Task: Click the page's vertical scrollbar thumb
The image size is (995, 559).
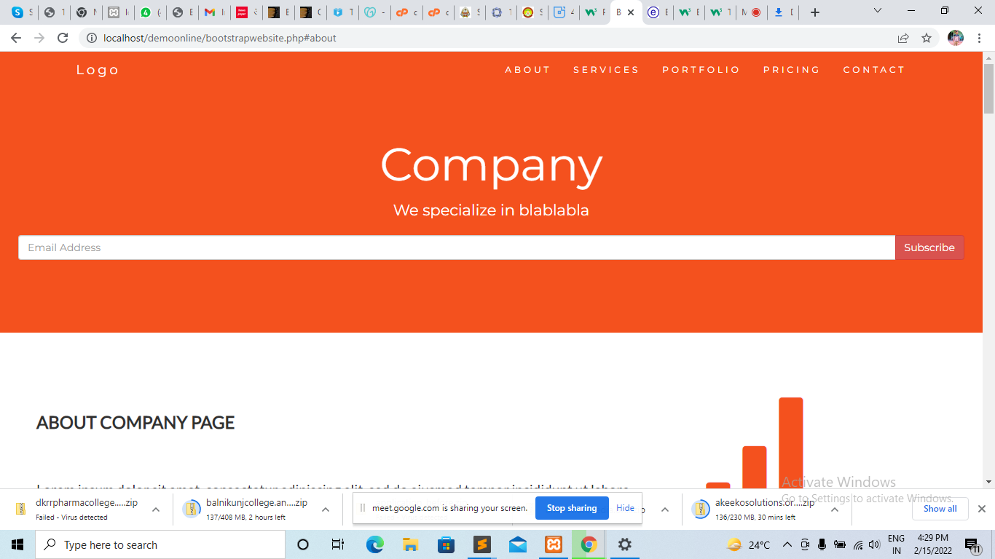Action: (988, 89)
